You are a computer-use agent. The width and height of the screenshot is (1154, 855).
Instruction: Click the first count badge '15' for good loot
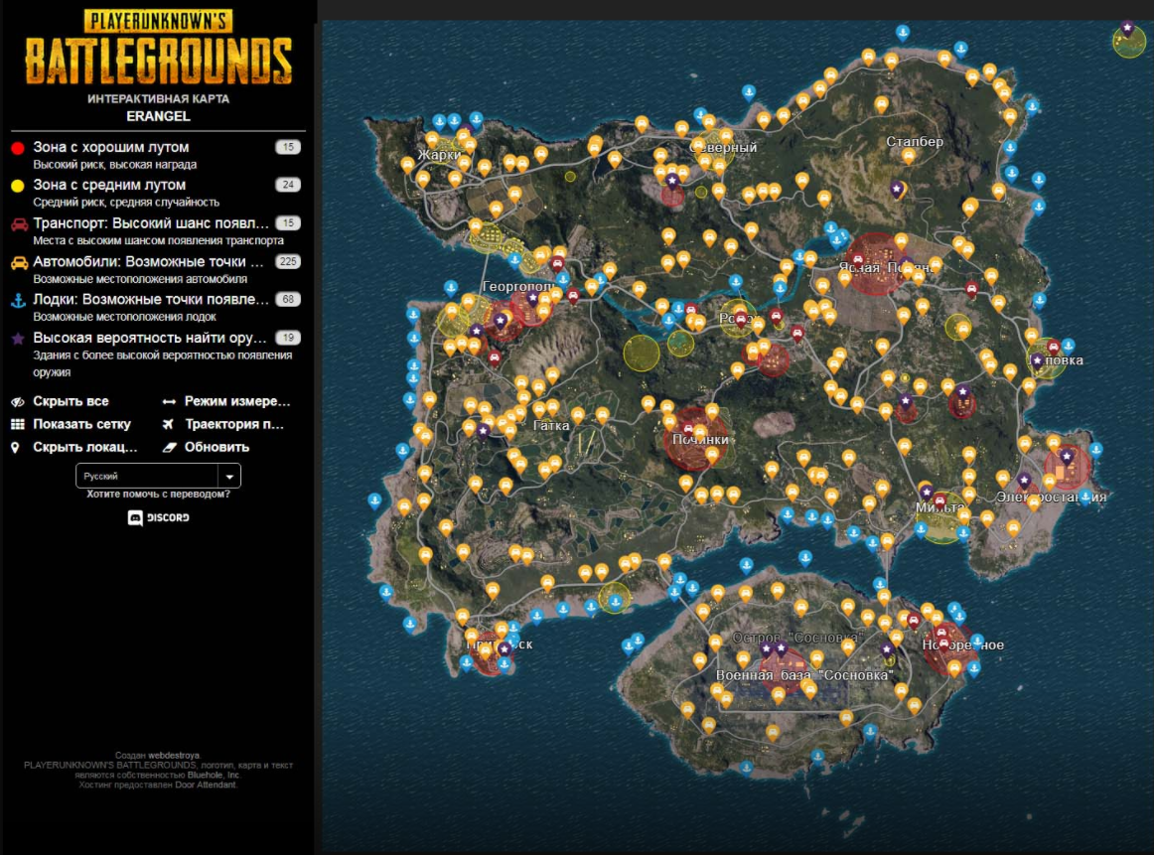pos(288,147)
